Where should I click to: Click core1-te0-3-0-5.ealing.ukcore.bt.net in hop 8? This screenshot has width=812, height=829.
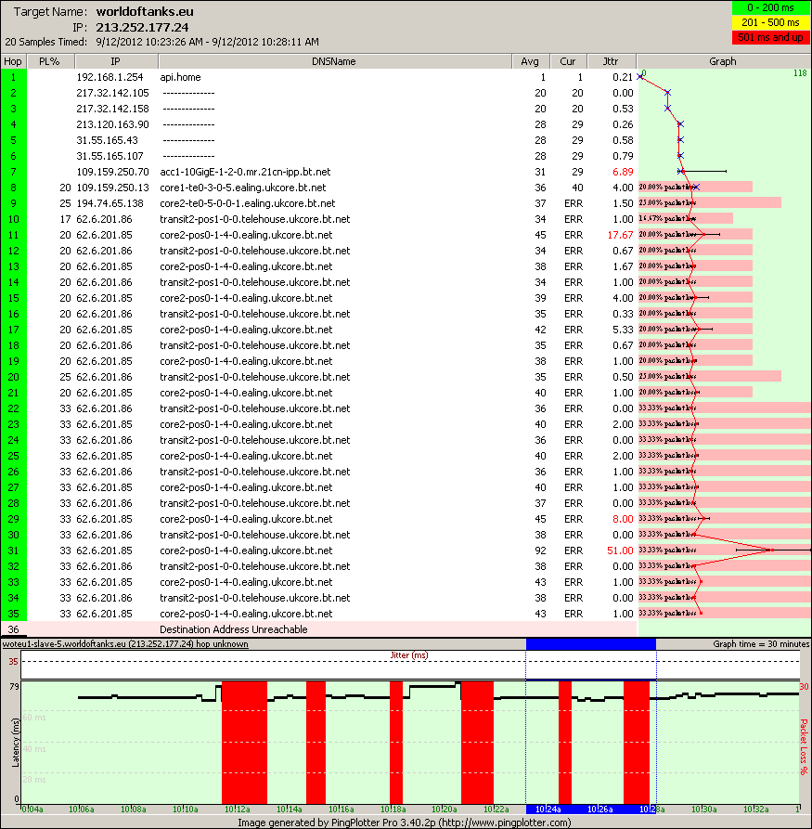(x=242, y=188)
